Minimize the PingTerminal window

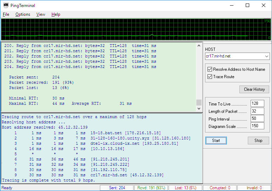pos(232,5)
